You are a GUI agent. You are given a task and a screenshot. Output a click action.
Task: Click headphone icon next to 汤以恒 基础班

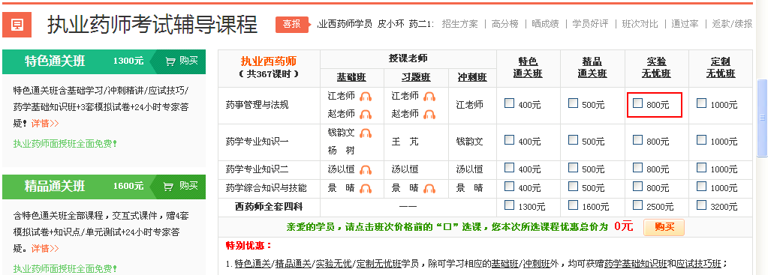tap(366, 170)
